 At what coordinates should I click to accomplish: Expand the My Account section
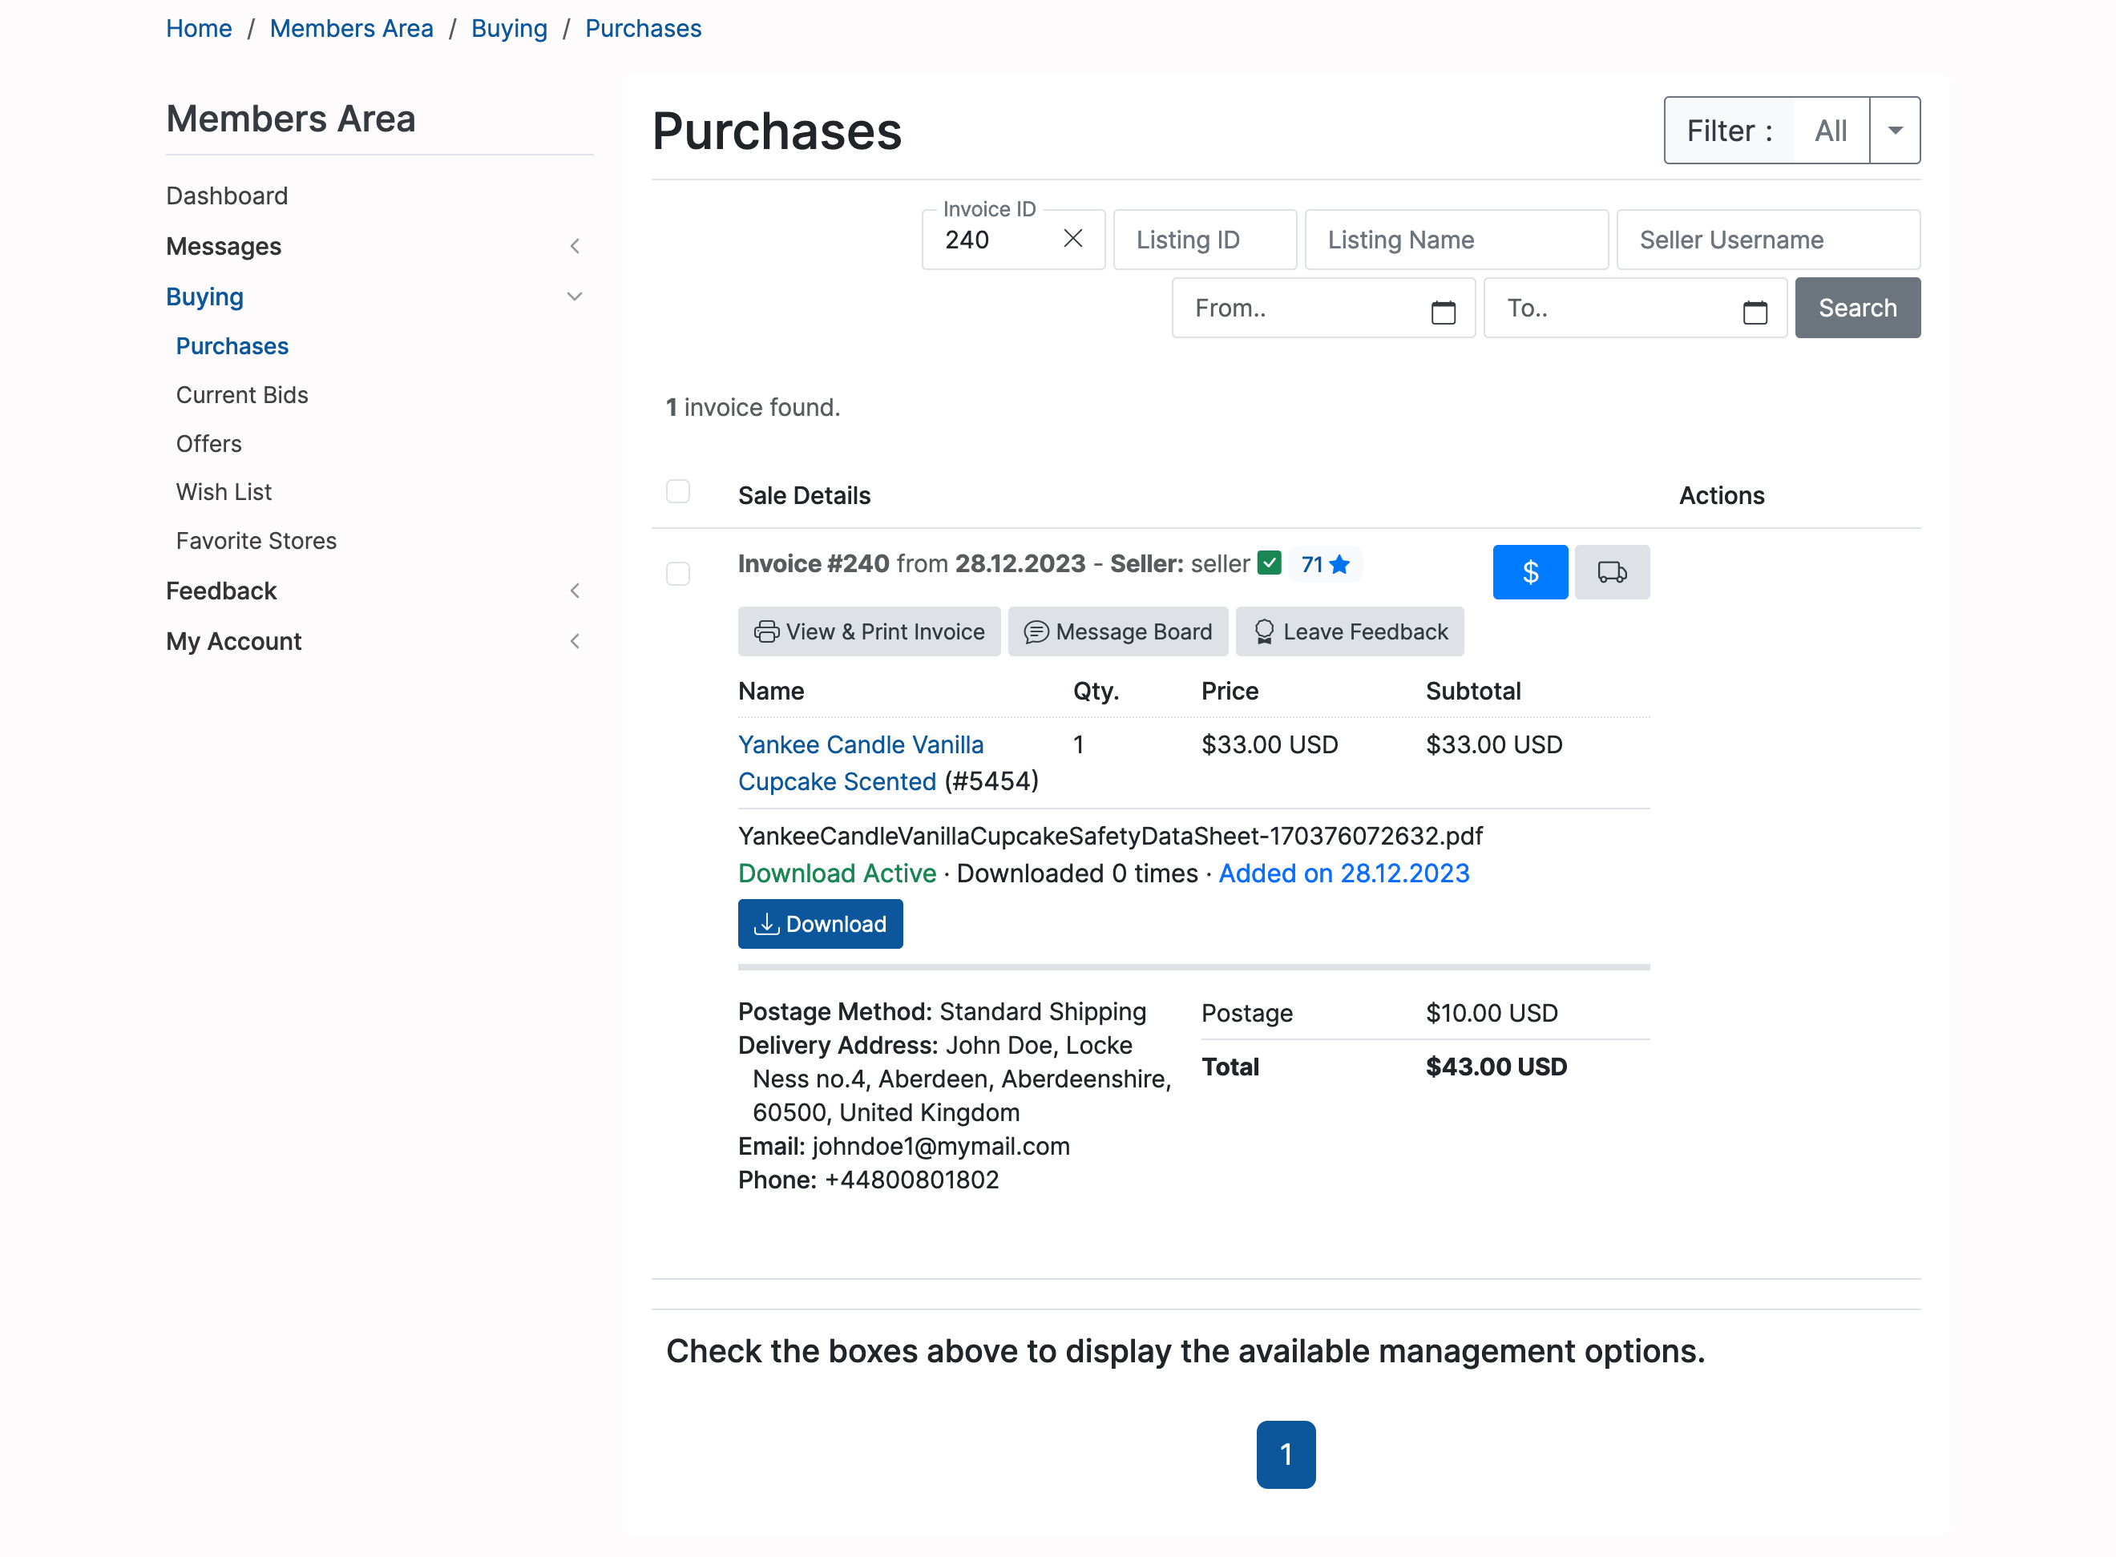tap(574, 641)
